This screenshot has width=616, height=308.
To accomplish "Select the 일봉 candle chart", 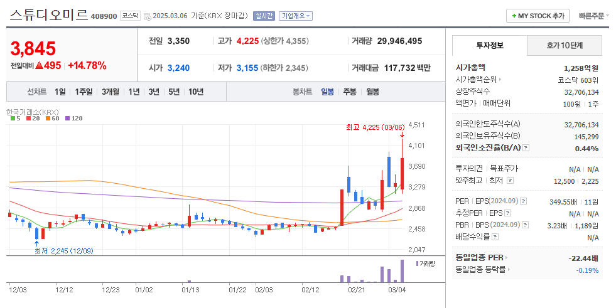I will click(x=327, y=92).
